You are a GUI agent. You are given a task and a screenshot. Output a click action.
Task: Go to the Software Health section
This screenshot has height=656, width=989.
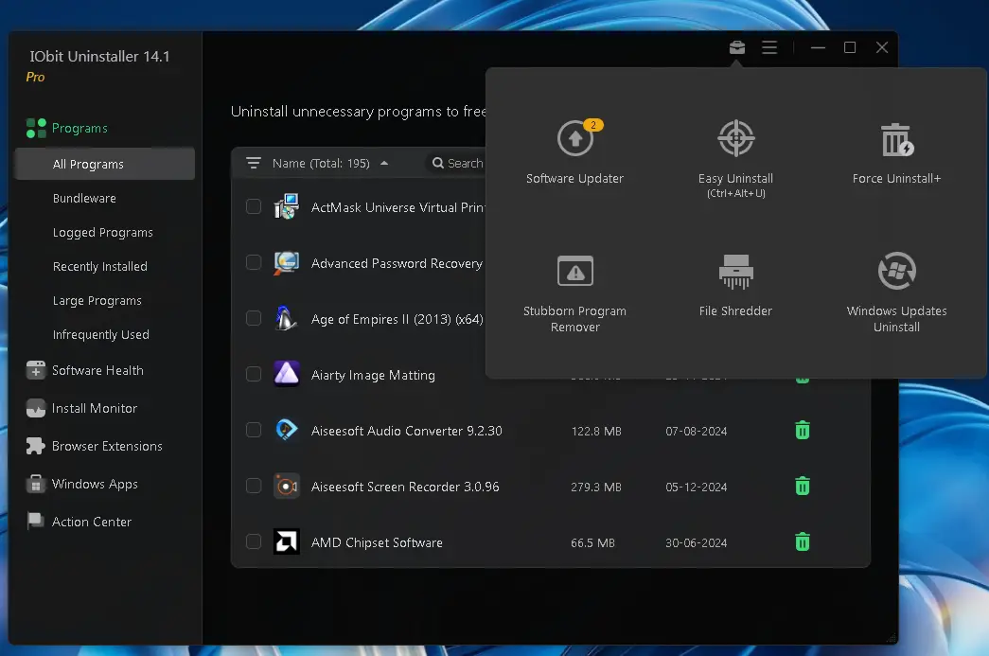coord(97,371)
